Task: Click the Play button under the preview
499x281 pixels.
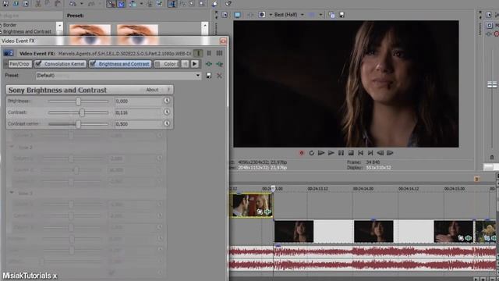Action: 331,153
